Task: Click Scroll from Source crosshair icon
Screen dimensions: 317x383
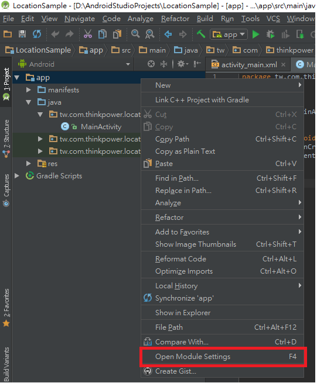Action: [x=151, y=64]
